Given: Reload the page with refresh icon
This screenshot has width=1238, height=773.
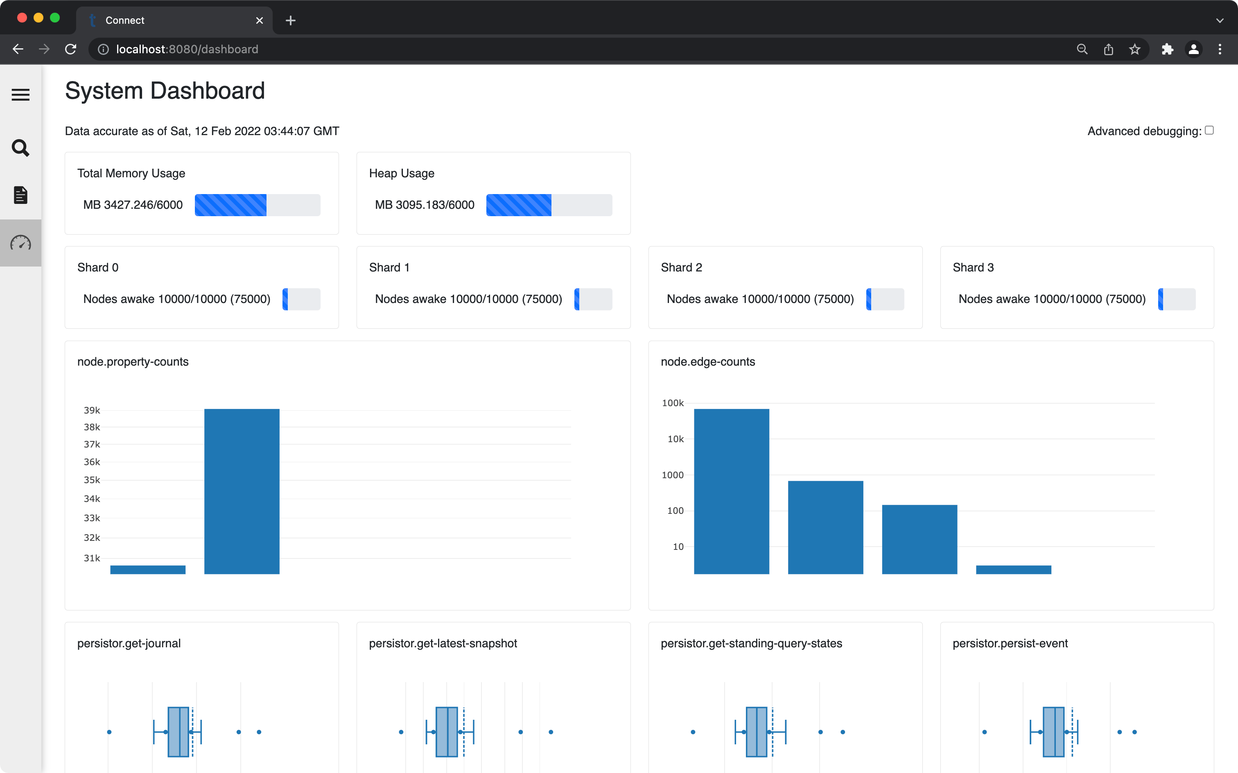Looking at the screenshot, I should point(70,49).
